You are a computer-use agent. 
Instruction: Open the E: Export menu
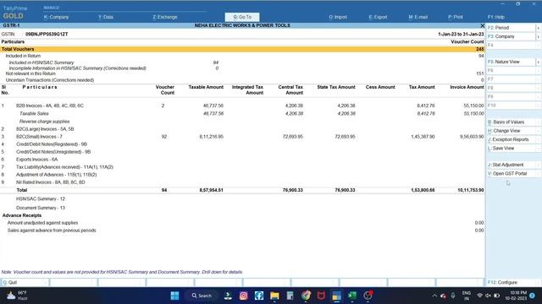[x=378, y=17]
